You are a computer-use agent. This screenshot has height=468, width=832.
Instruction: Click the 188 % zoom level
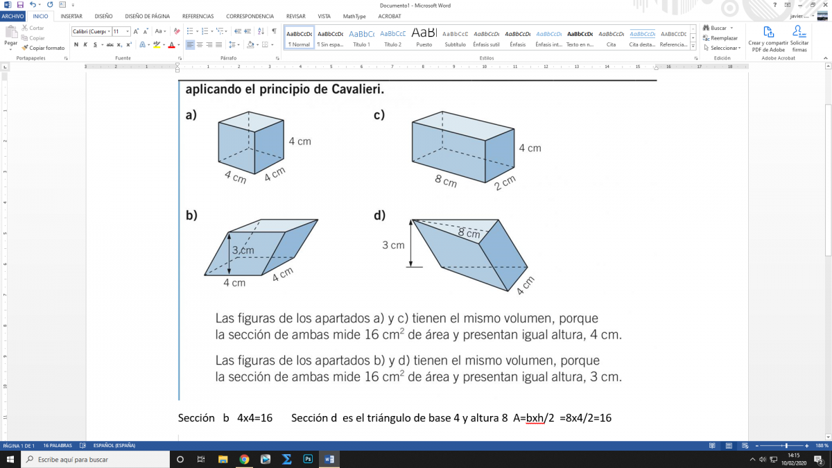coord(822,445)
